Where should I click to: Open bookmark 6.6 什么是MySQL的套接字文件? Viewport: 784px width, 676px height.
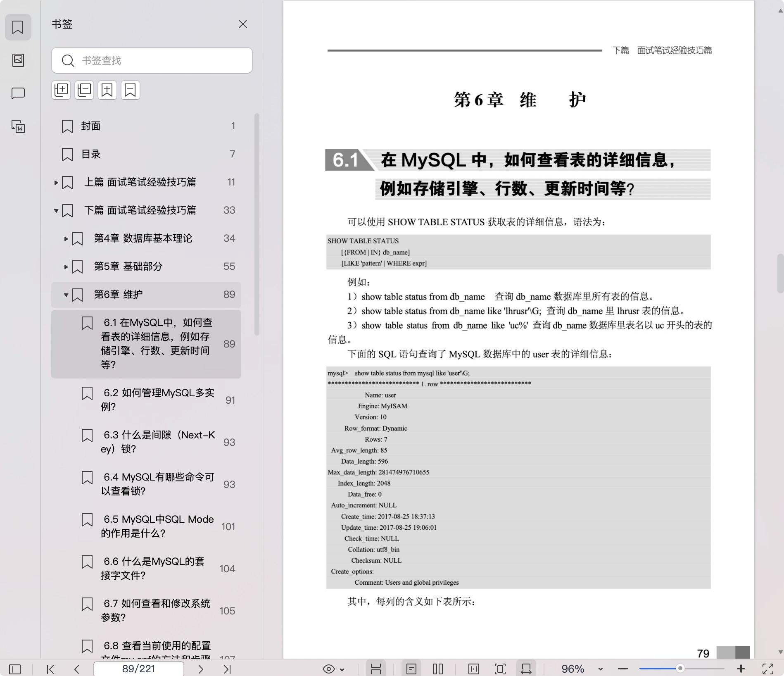tap(146, 568)
